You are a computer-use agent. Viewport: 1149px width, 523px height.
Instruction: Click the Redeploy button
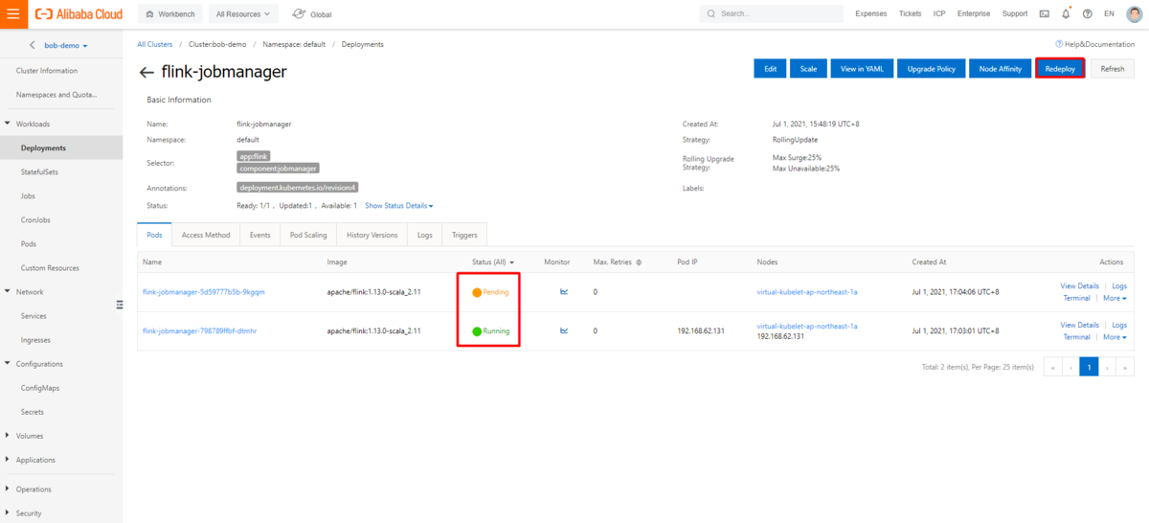1060,69
